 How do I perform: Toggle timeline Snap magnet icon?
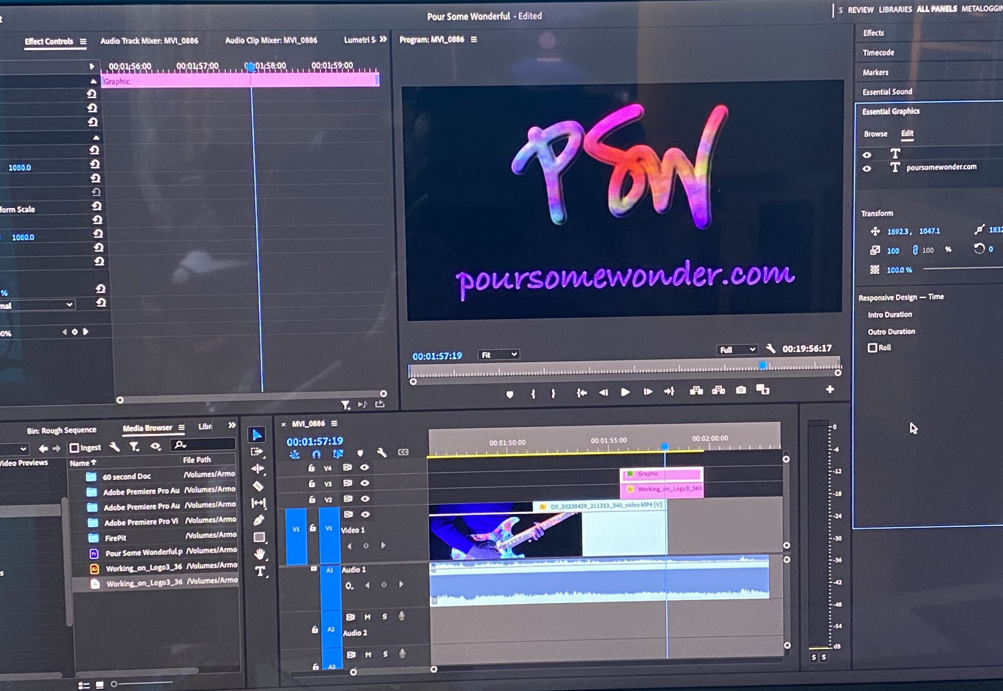(x=317, y=454)
